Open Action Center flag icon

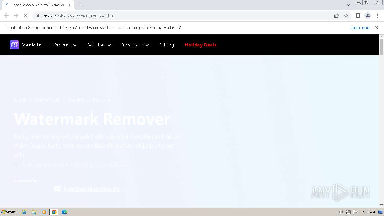click(355, 212)
